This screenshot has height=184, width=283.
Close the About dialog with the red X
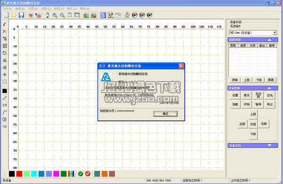click(181, 66)
